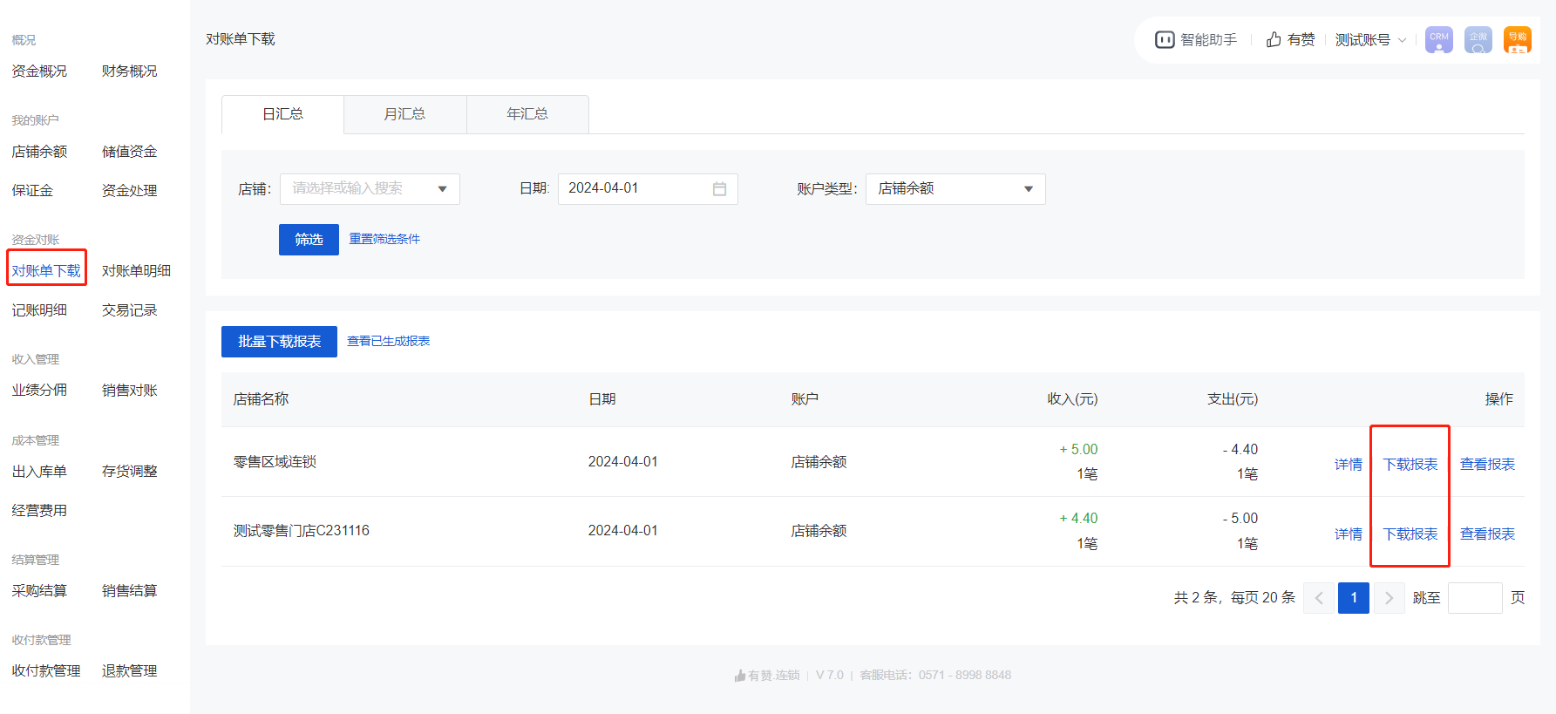Viewport: 1556px width, 714px height.
Task: Open 业绩分佣 in sidebar
Action: pos(39,391)
